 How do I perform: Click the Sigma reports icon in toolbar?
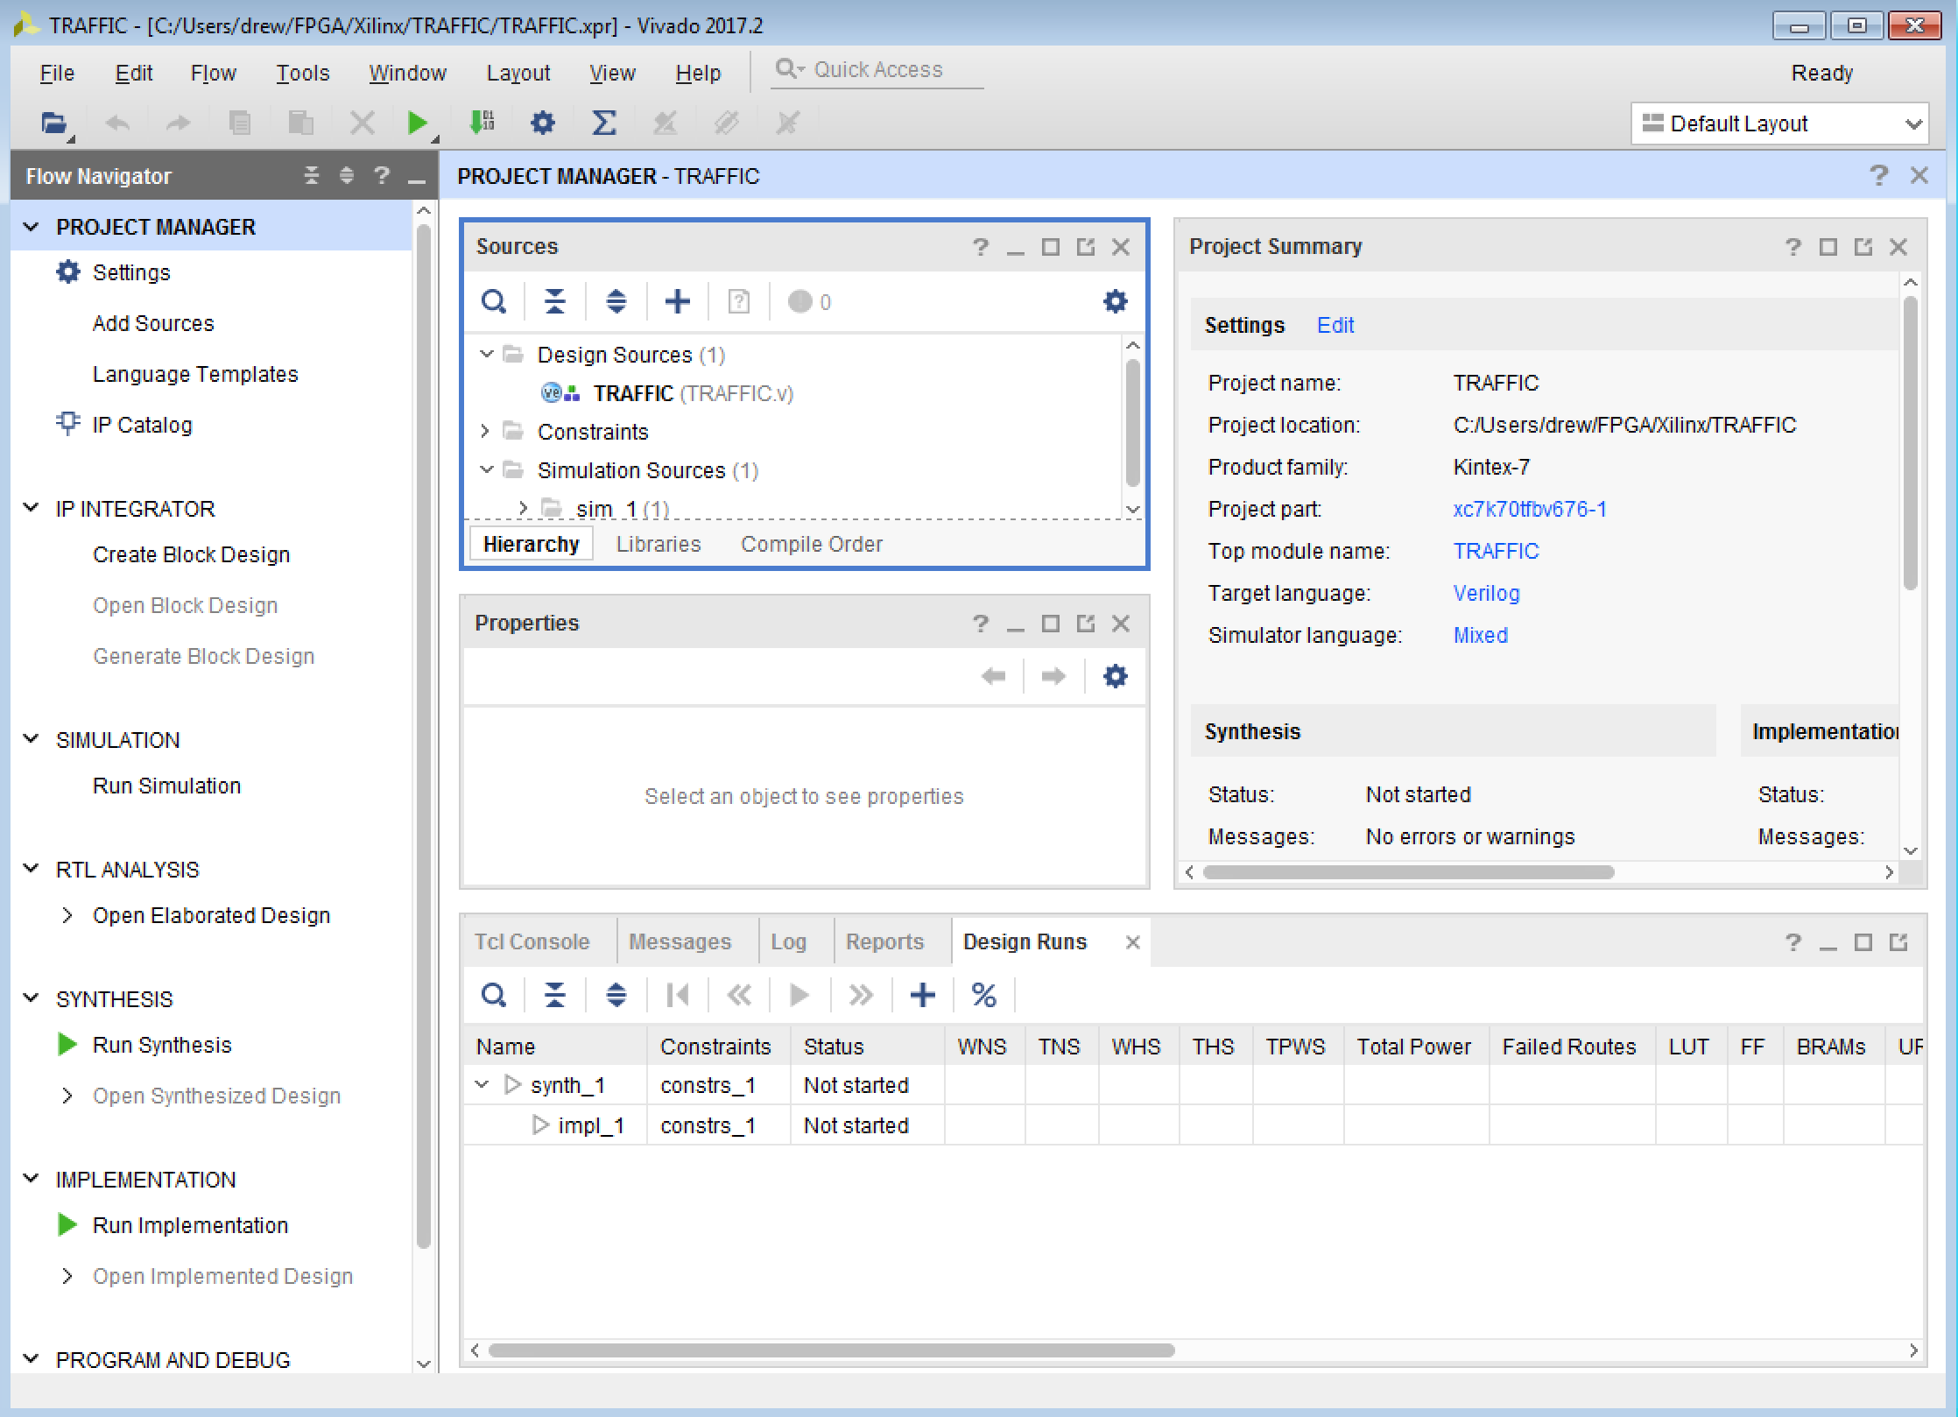click(x=603, y=123)
